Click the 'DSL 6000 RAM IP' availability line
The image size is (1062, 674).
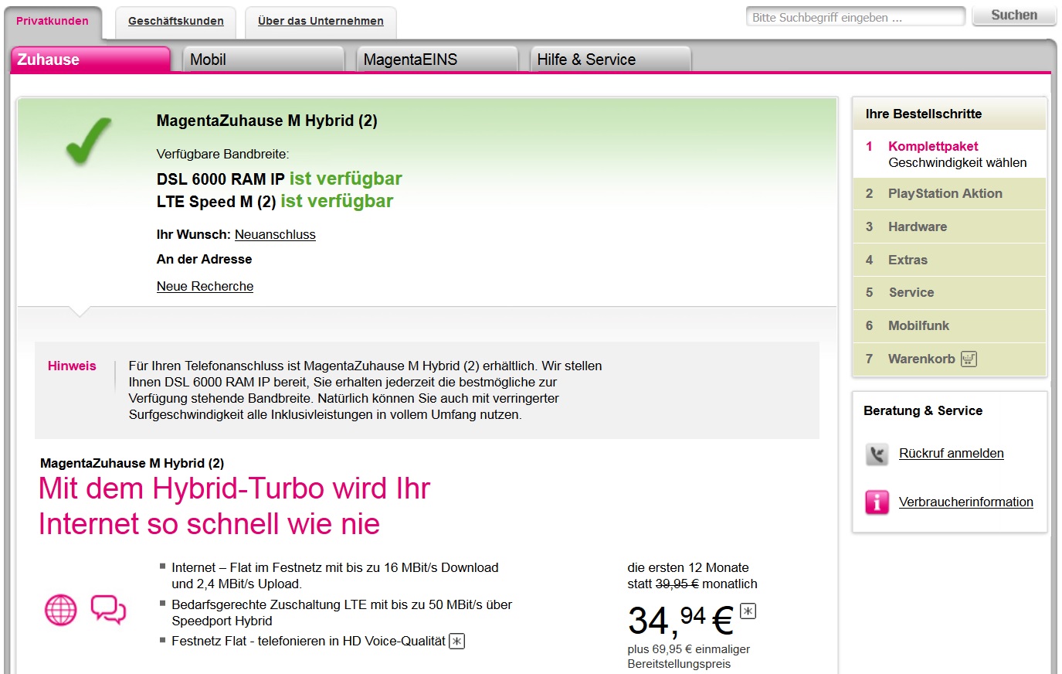point(280,179)
